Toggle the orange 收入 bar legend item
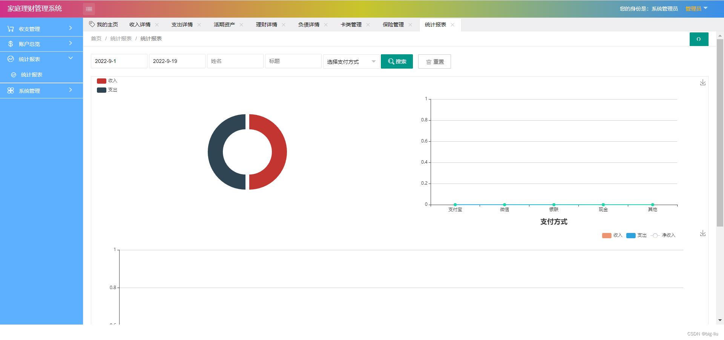The width and height of the screenshot is (724, 340). click(x=612, y=235)
